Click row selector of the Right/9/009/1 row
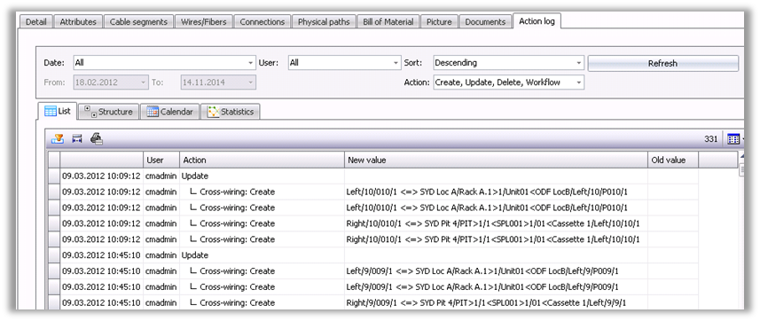 coord(54,302)
